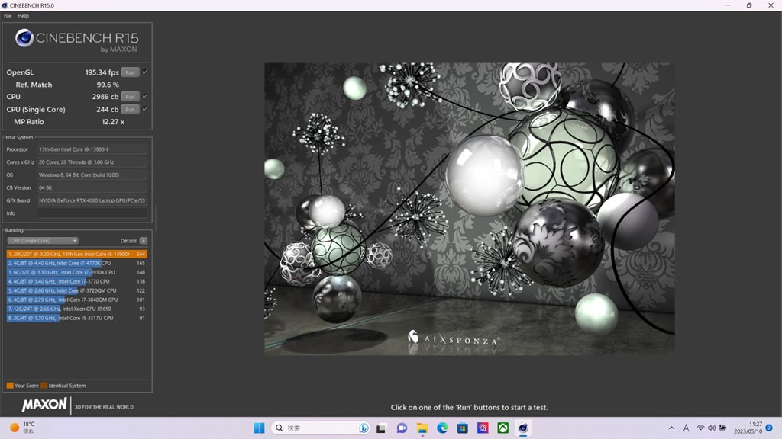
Task: Run the OpenGL benchmark test
Action: pyautogui.click(x=130, y=72)
